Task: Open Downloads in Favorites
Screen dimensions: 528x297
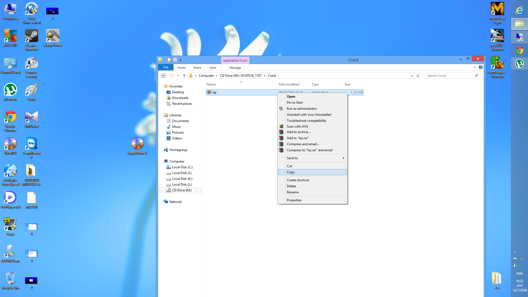Action: [180, 98]
